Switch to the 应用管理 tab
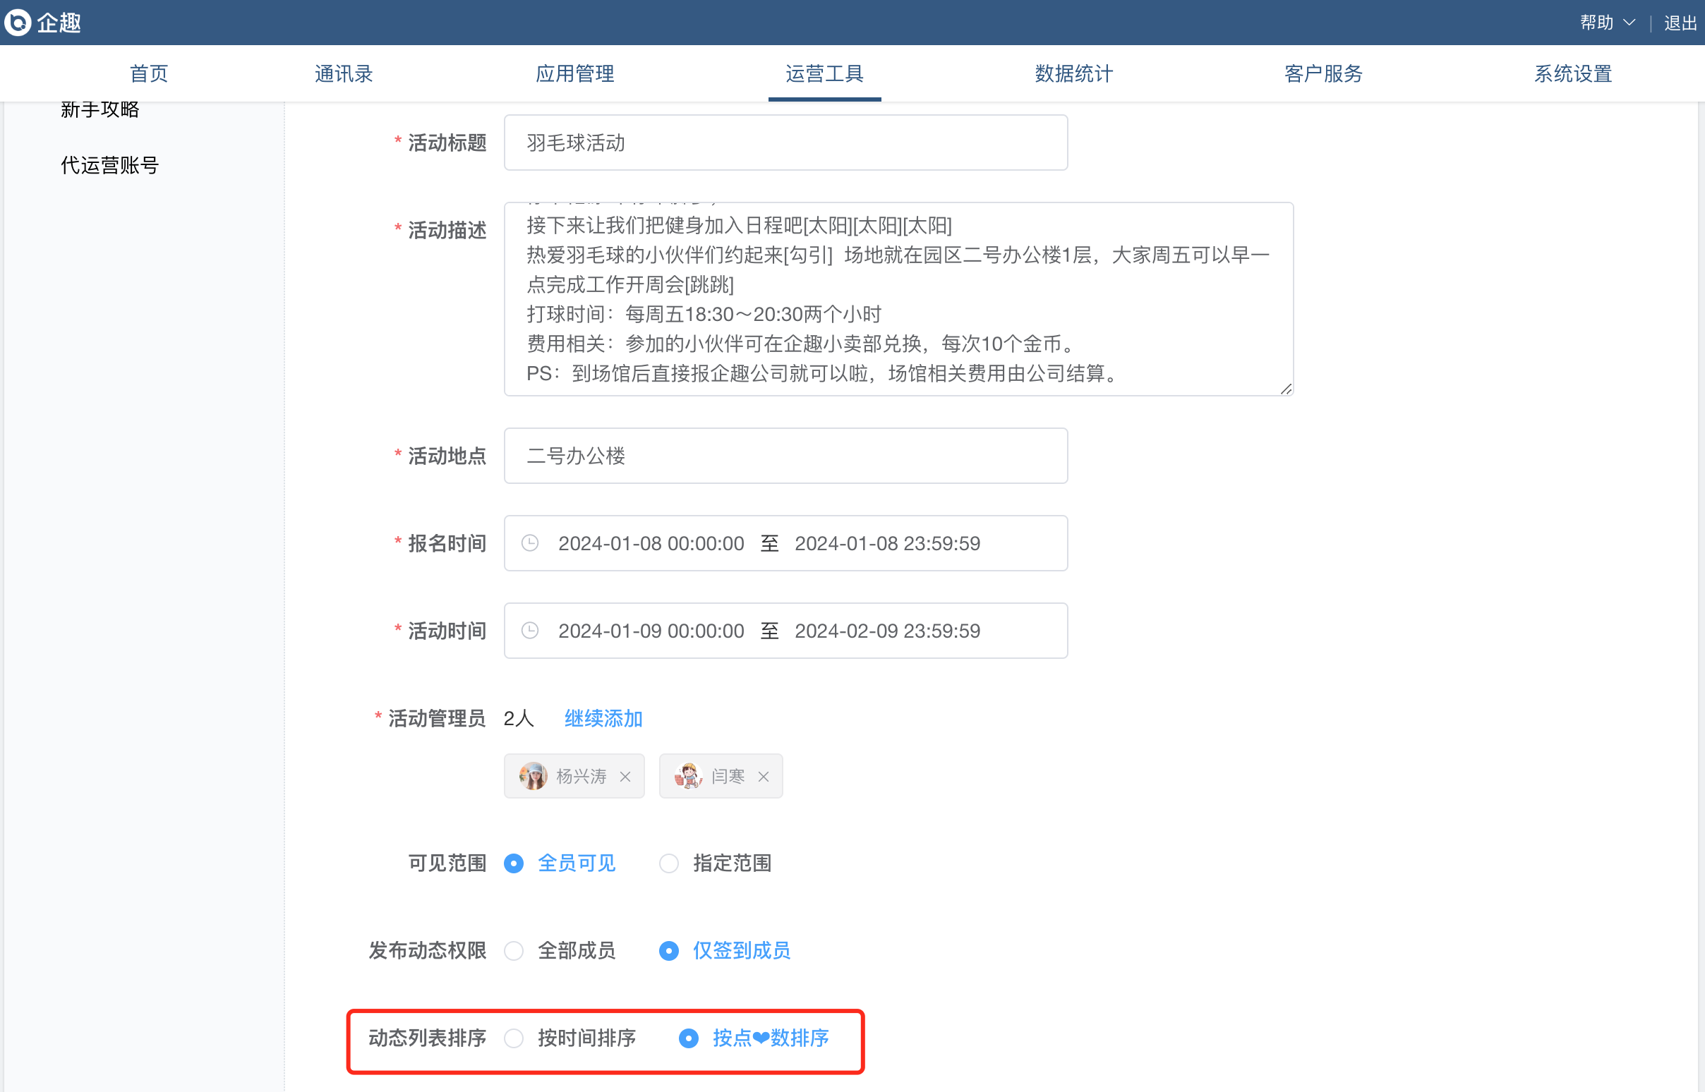The height and width of the screenshot is (1092, 1705). 574,74
